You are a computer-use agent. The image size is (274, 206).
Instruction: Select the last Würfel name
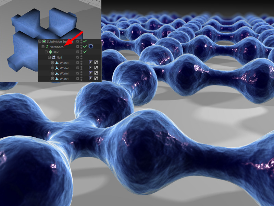coord(64,79)
